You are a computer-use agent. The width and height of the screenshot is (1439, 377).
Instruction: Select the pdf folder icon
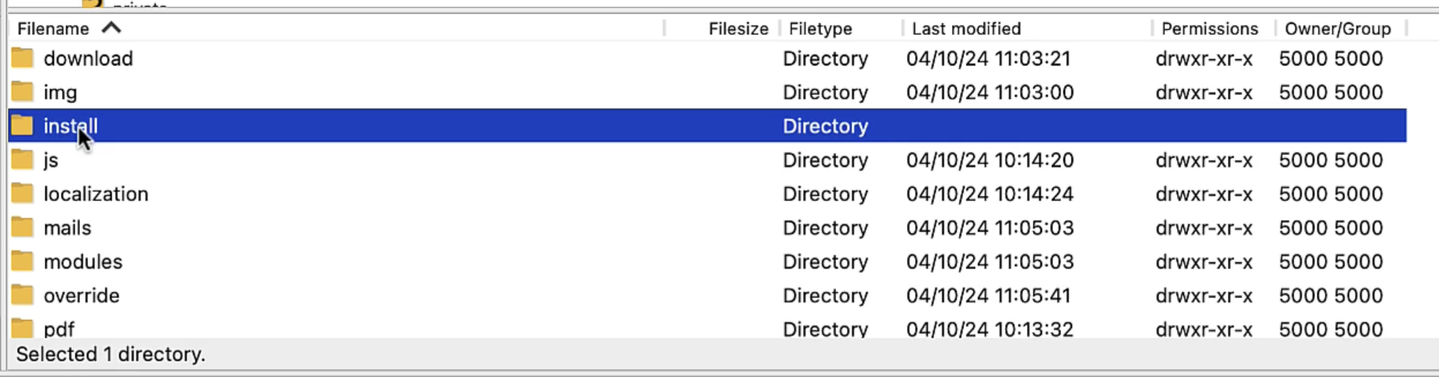pos(22,329)
